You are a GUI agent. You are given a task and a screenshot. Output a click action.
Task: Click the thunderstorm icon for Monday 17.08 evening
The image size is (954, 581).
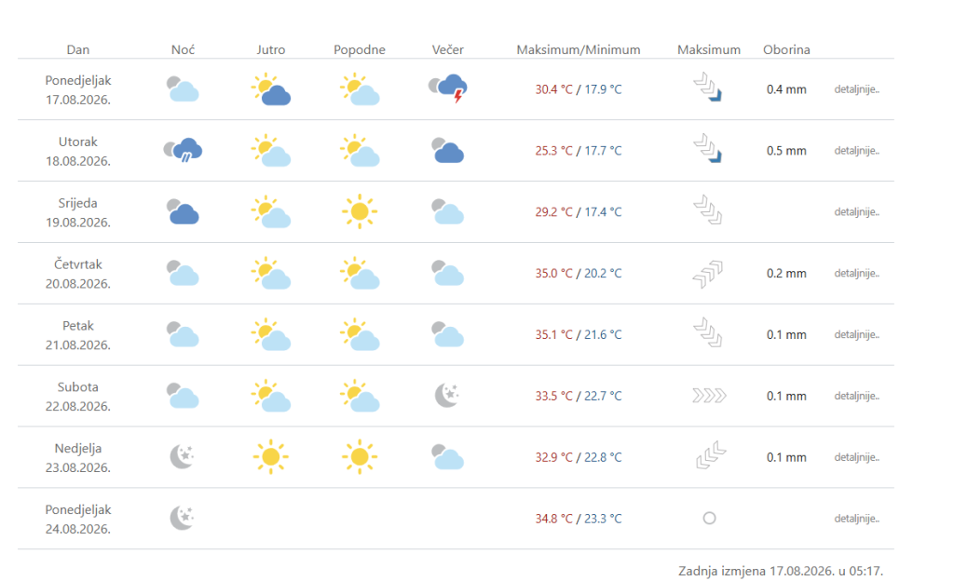coord(448,88)
